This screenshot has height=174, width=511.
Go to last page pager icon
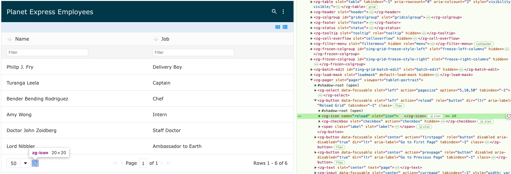[x=168, y=163]
